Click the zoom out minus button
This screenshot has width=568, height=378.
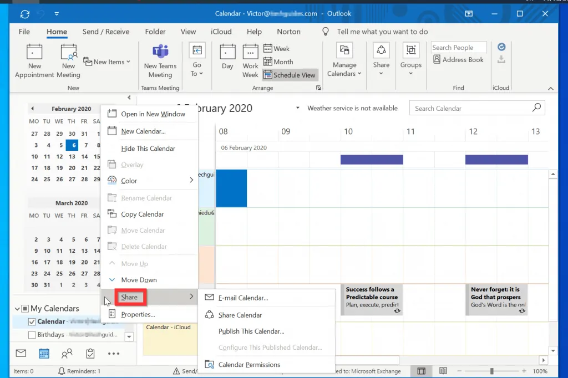coord(459,371)
